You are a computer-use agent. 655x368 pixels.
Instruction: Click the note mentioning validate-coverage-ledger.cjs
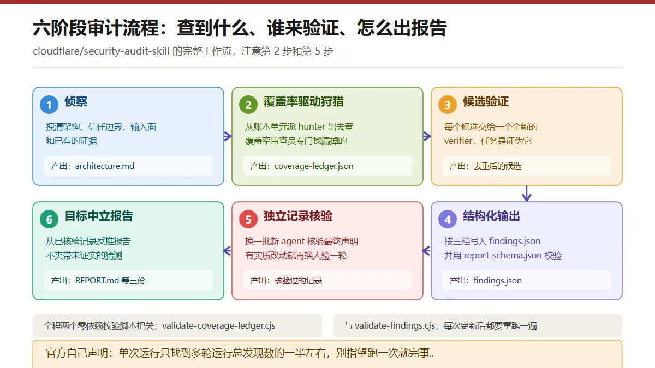[x=177, y=325]
